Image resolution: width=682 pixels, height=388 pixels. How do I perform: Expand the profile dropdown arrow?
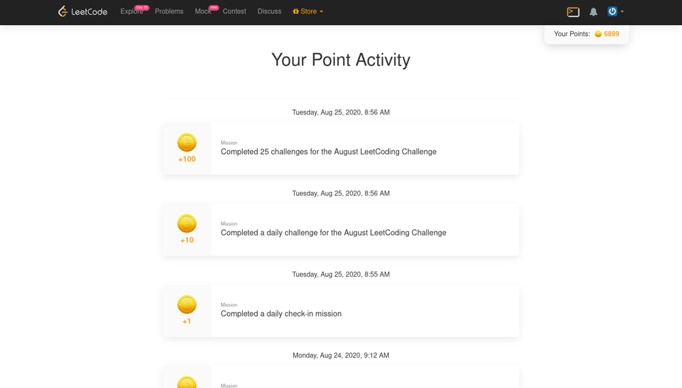(622, 12)
